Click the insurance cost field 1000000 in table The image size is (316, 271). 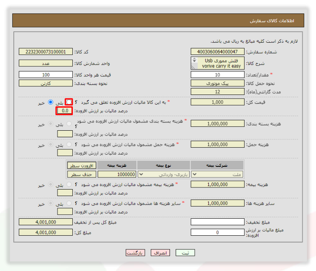pos(117,174)
